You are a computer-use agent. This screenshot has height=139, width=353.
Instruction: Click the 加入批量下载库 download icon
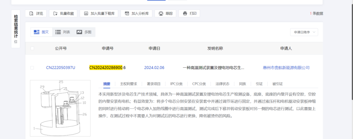pos(86,13)
